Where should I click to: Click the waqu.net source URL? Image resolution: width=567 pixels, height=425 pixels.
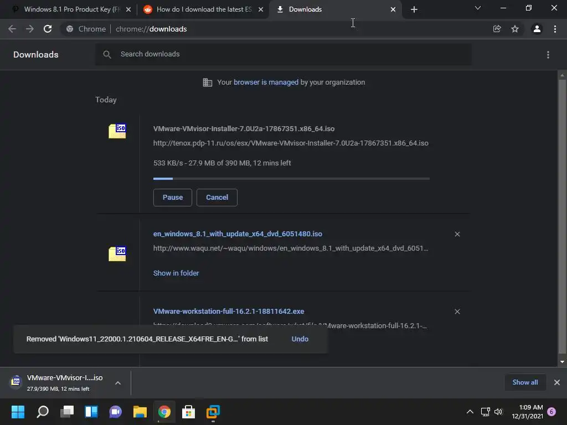tap(291, 248)
